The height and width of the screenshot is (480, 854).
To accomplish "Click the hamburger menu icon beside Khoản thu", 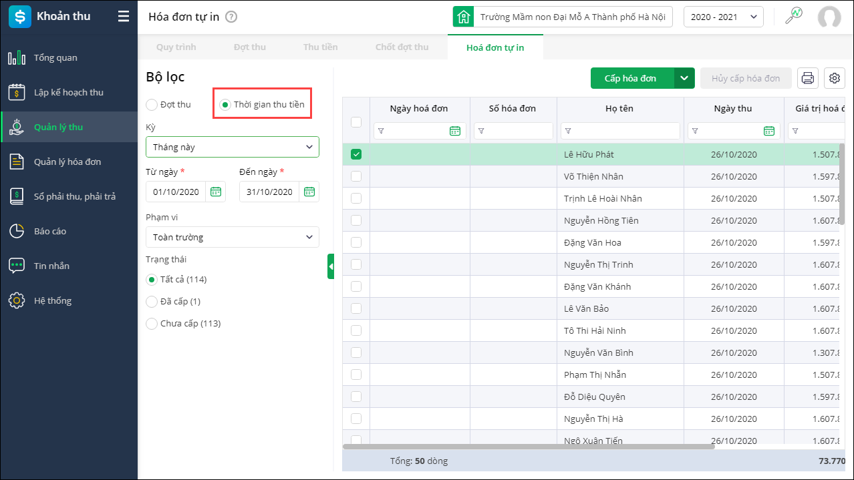I will point(124,17).
